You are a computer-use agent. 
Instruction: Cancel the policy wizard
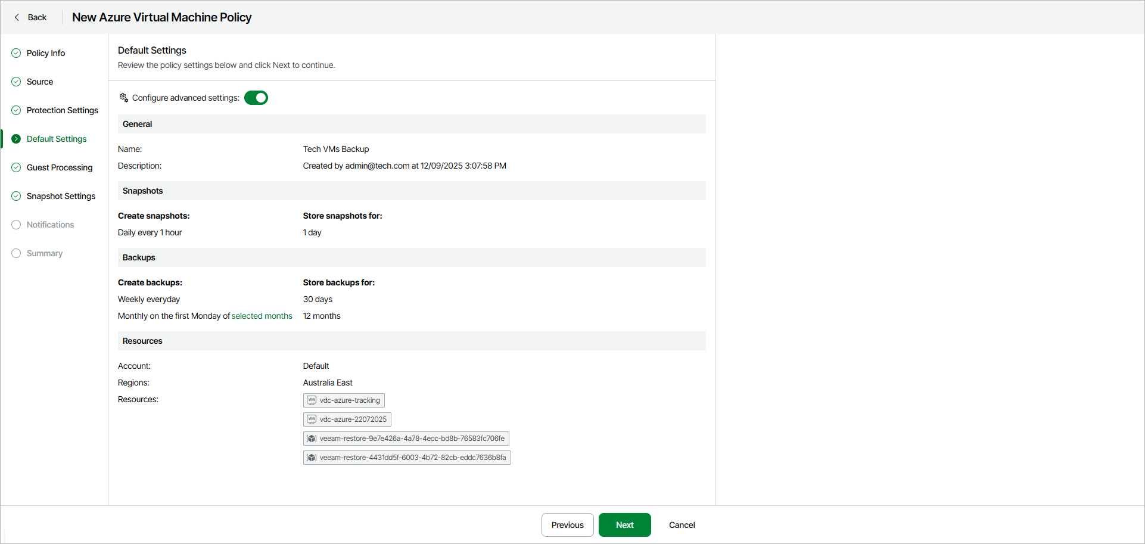tap(682, 525)
